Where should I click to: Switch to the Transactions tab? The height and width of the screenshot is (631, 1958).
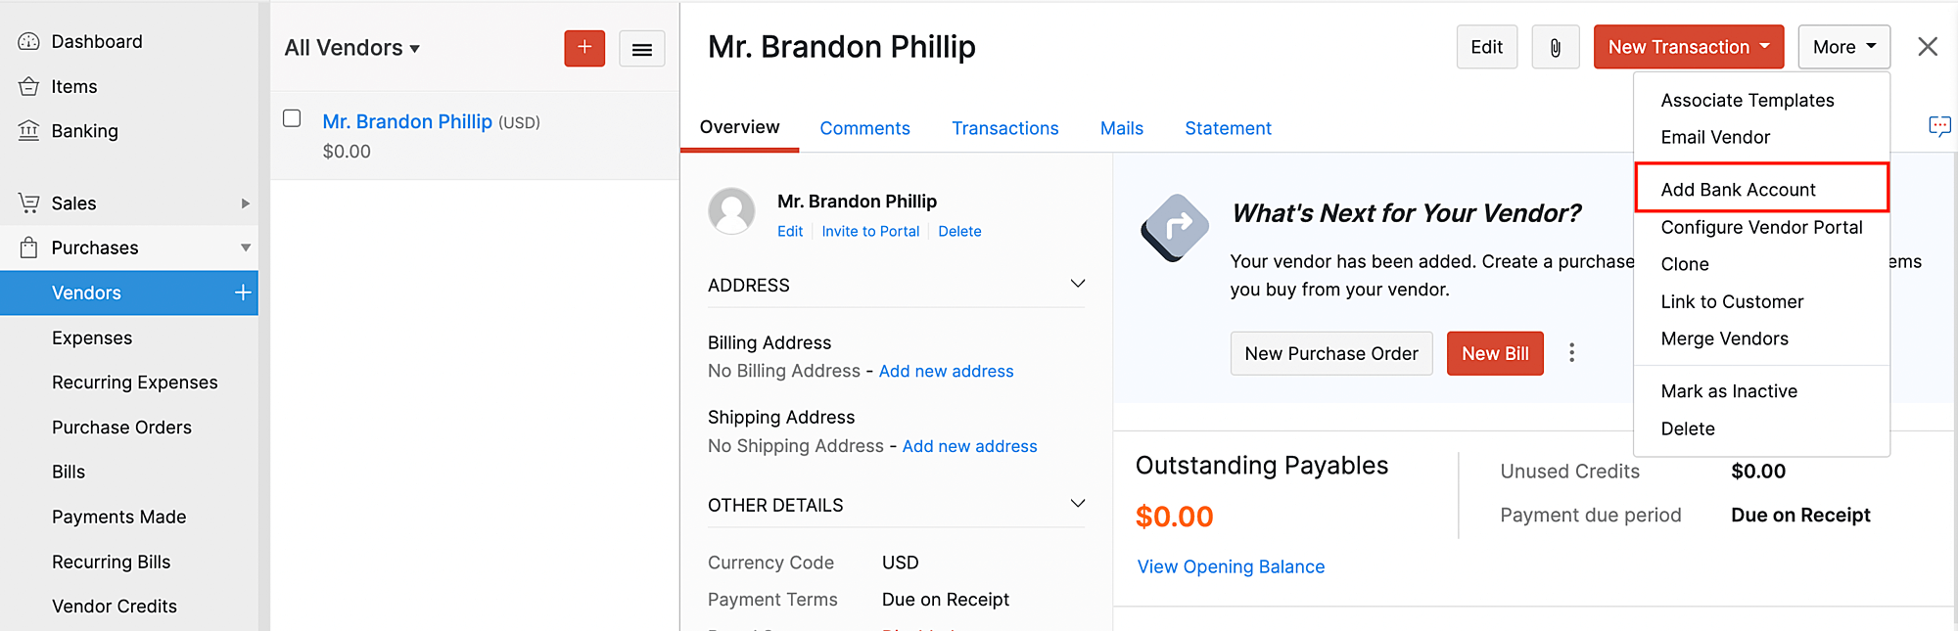point(1004,128)
